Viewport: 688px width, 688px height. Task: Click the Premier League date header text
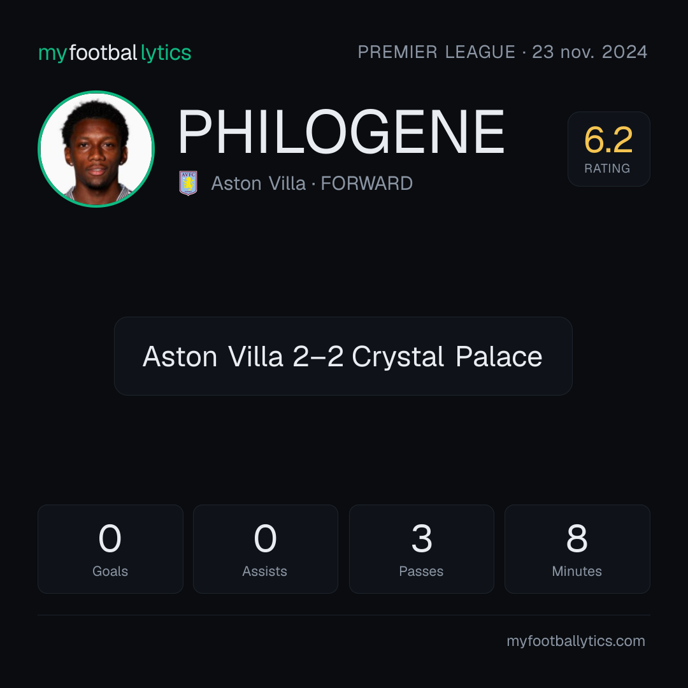click(503, 52)
